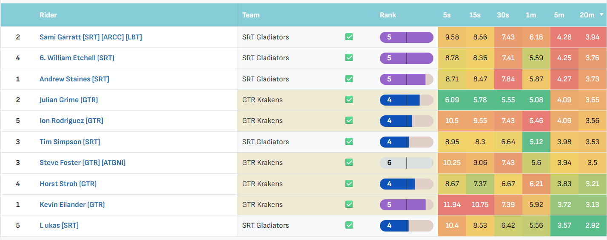
Task: Click the green checkmark in Sami Garratt's row
Action: click(349, 37)
